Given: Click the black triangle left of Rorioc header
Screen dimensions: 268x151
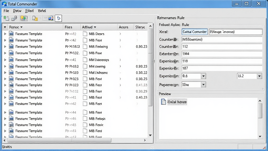Looking at the screenshot, I should point(5,27).
